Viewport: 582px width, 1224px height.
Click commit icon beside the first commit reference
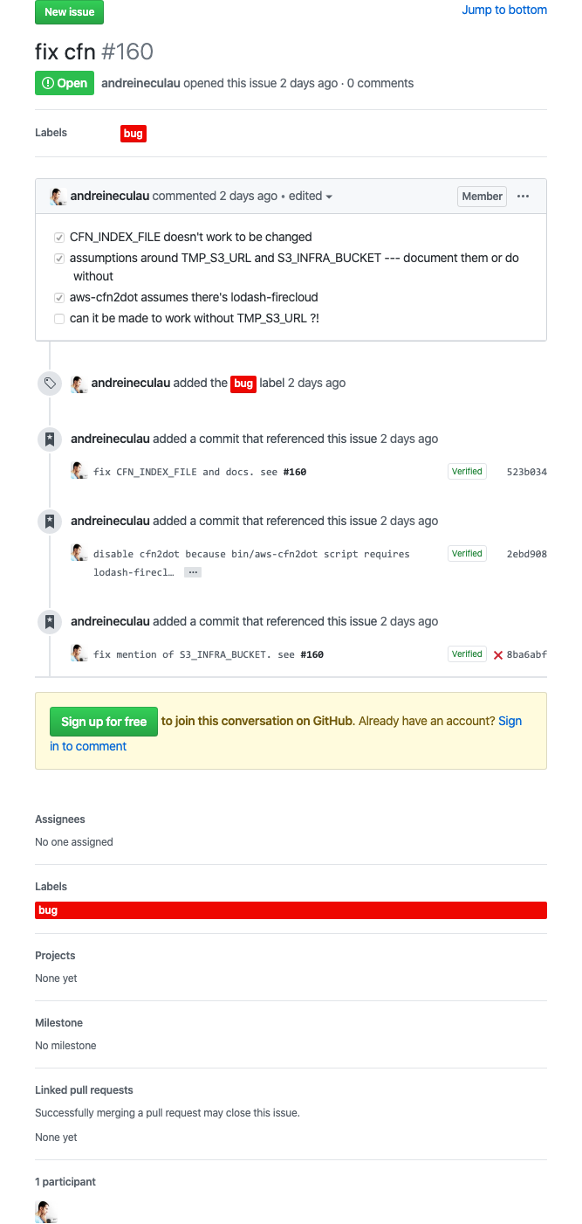pos(50,439)
